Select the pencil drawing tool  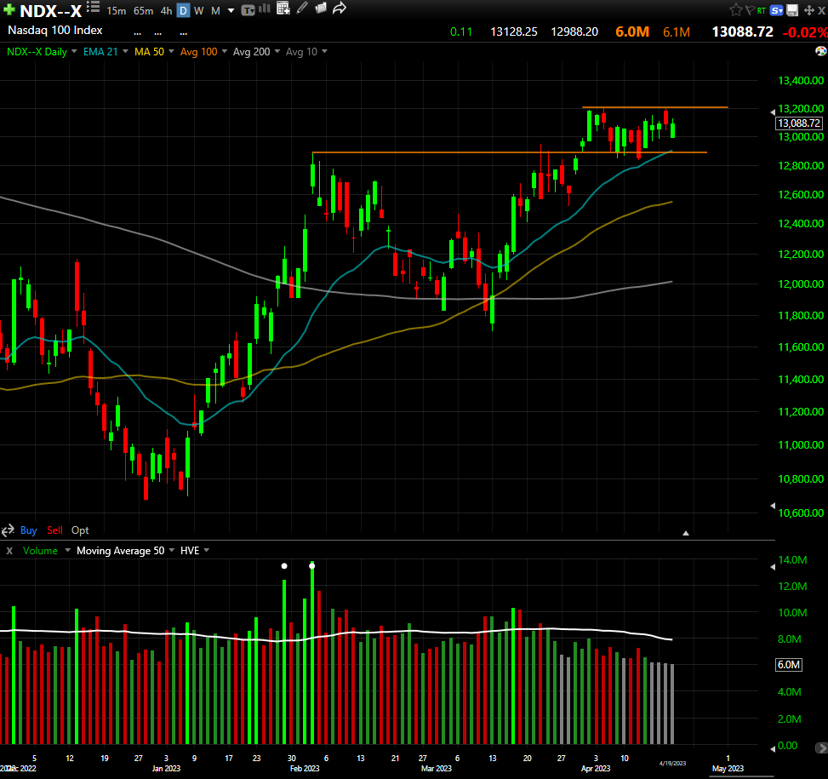tap(302, 8)
